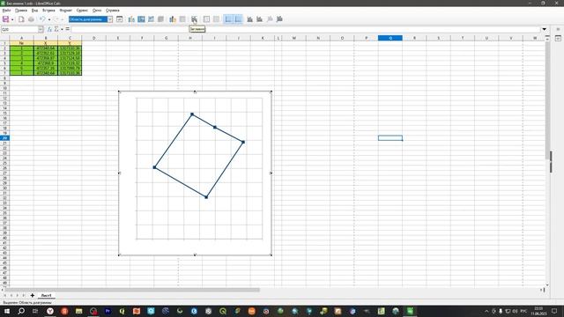The image size is (564, 317).
Task: Toggle the chart legend on/off
Action: coord(206,19)
